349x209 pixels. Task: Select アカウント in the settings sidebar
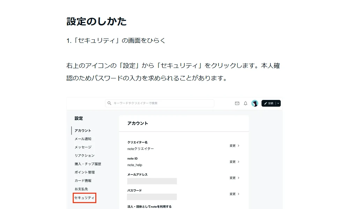coord(83,131)
